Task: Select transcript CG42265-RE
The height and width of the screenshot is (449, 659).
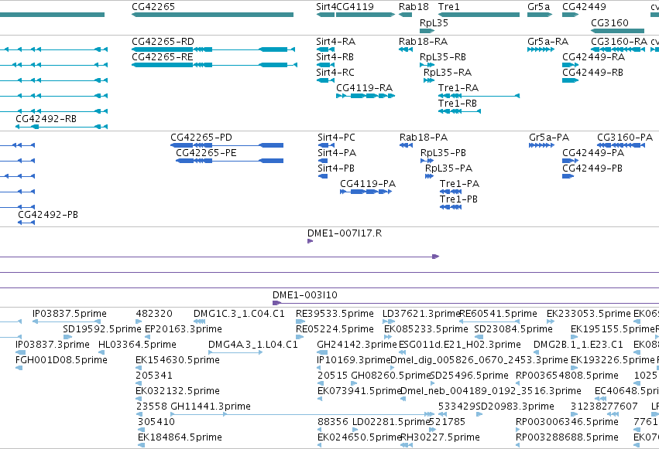Action: click(x=215, y=65)
